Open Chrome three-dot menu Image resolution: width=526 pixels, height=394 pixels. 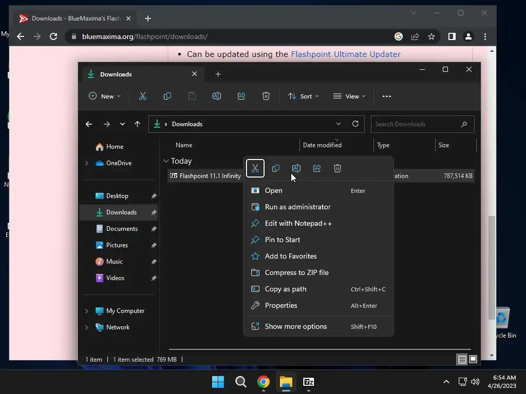485,36
